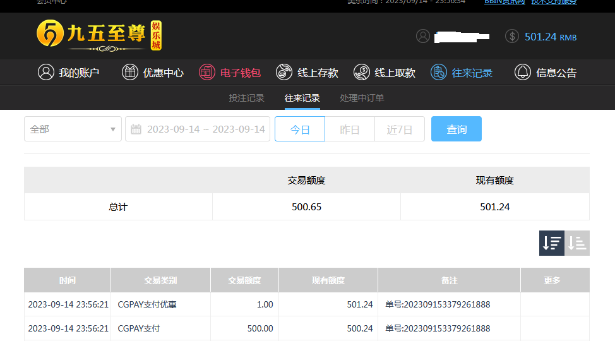
Task: Click the 九五至尊 casino logo
Action: (99, 35)
